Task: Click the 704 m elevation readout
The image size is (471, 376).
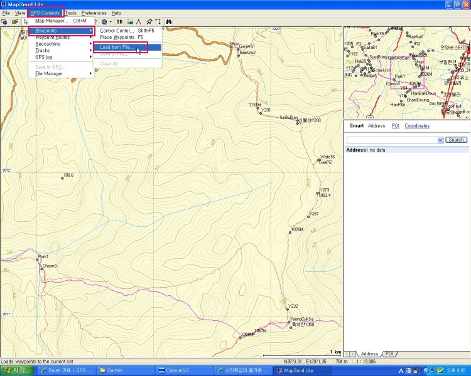Action: [x=342, y=362]
